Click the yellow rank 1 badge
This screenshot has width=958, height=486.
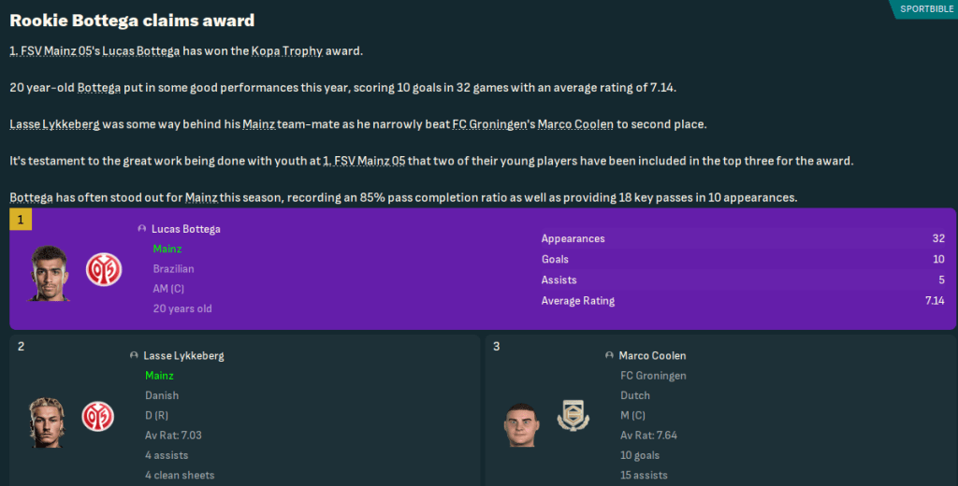(x=21, y=221)
